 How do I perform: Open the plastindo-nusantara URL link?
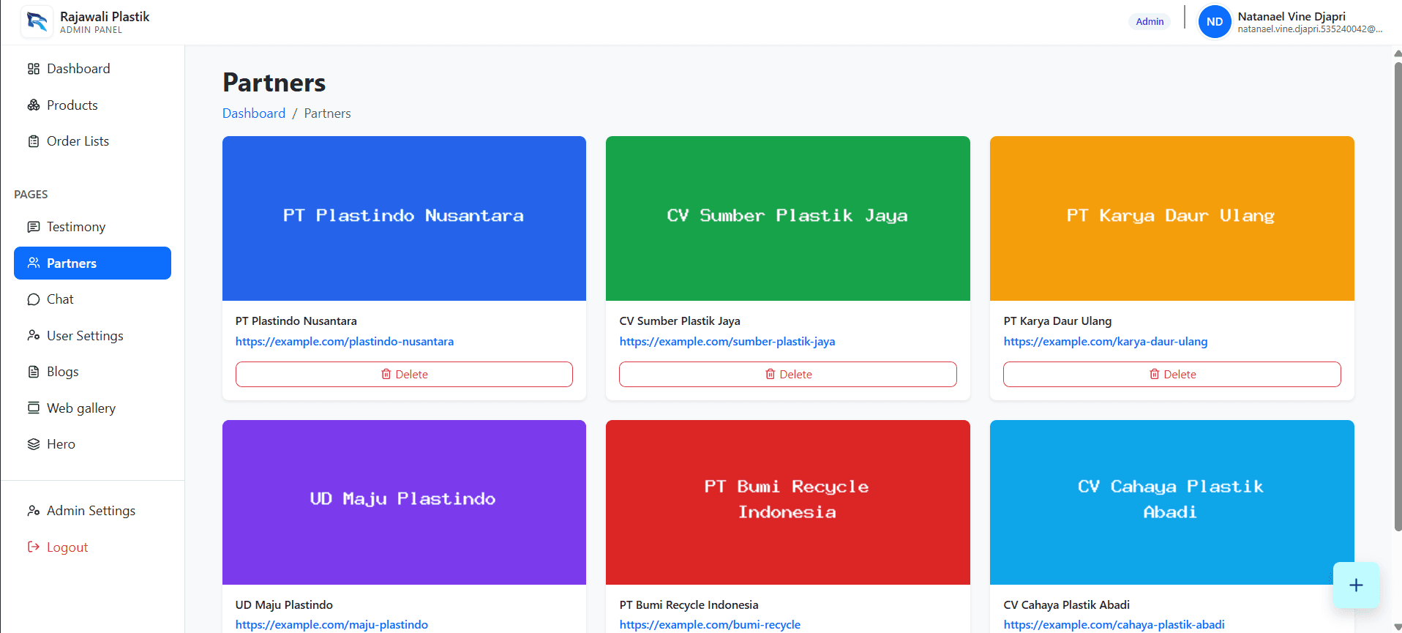345,342
